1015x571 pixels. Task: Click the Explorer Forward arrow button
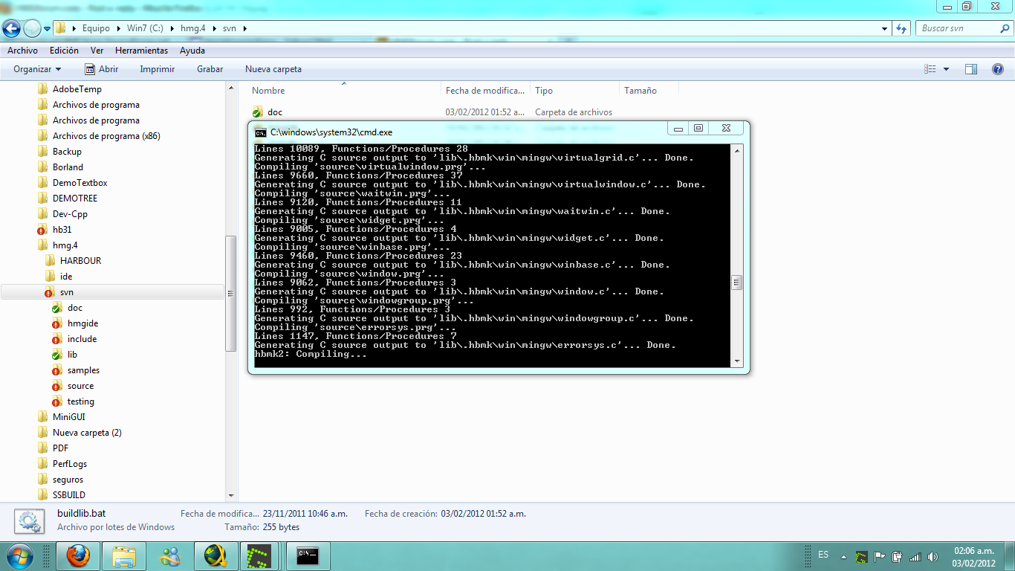click(x=32, y=28)
